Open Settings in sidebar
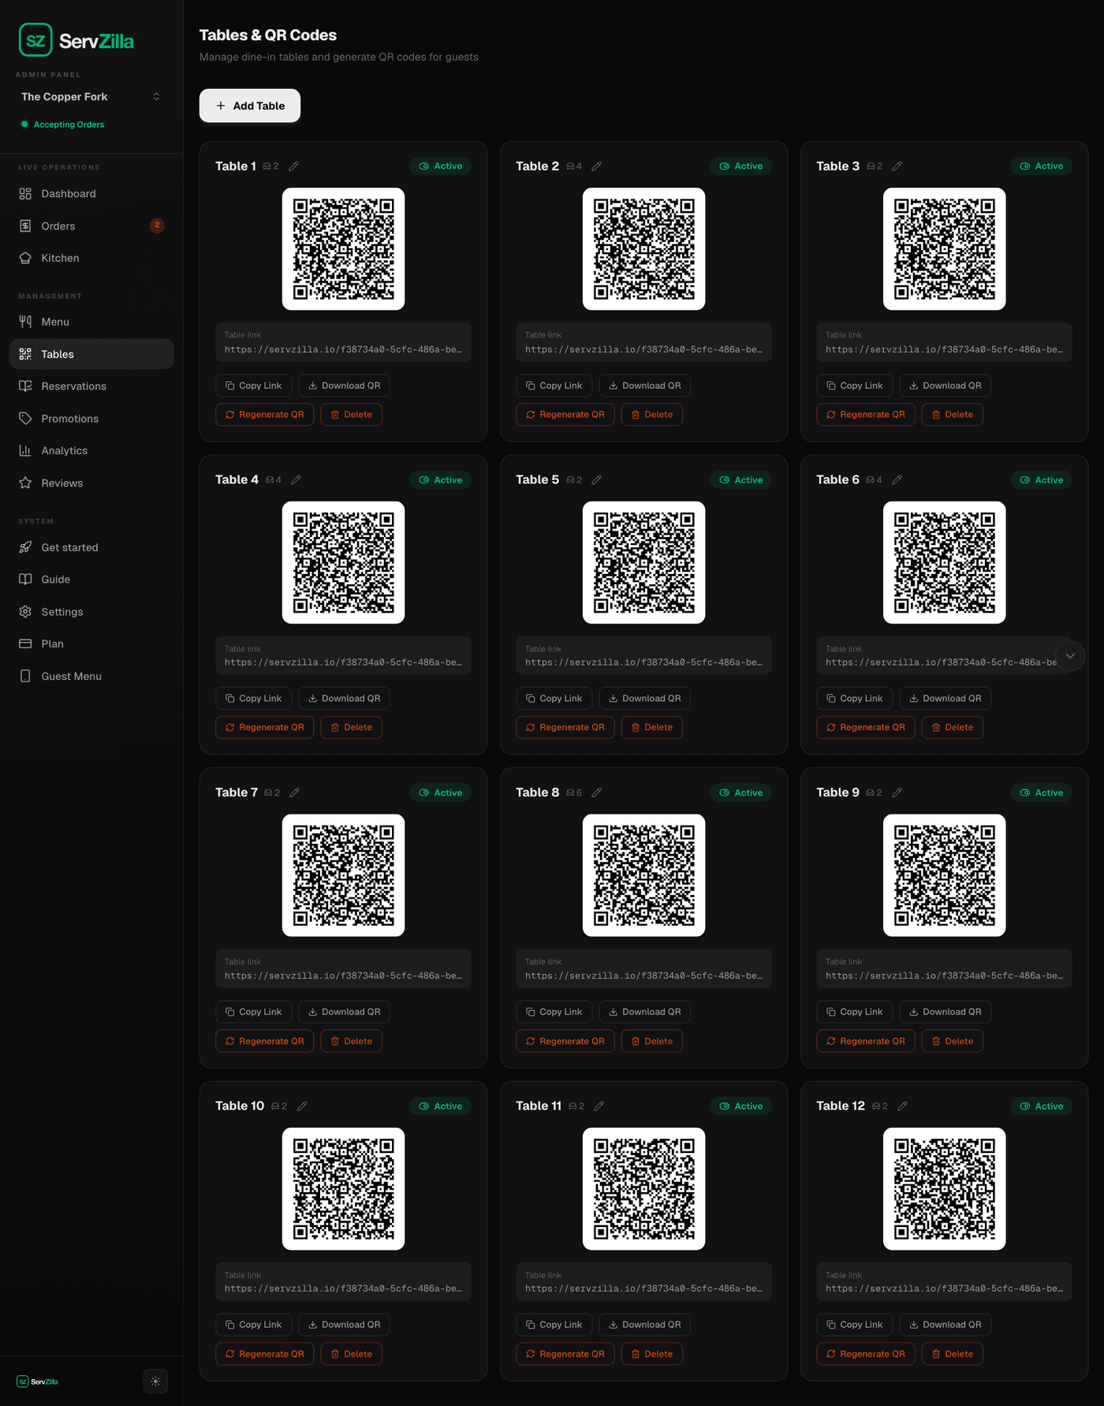Viewport: 1104px width, 1406px height. click(x=91, y=612)
